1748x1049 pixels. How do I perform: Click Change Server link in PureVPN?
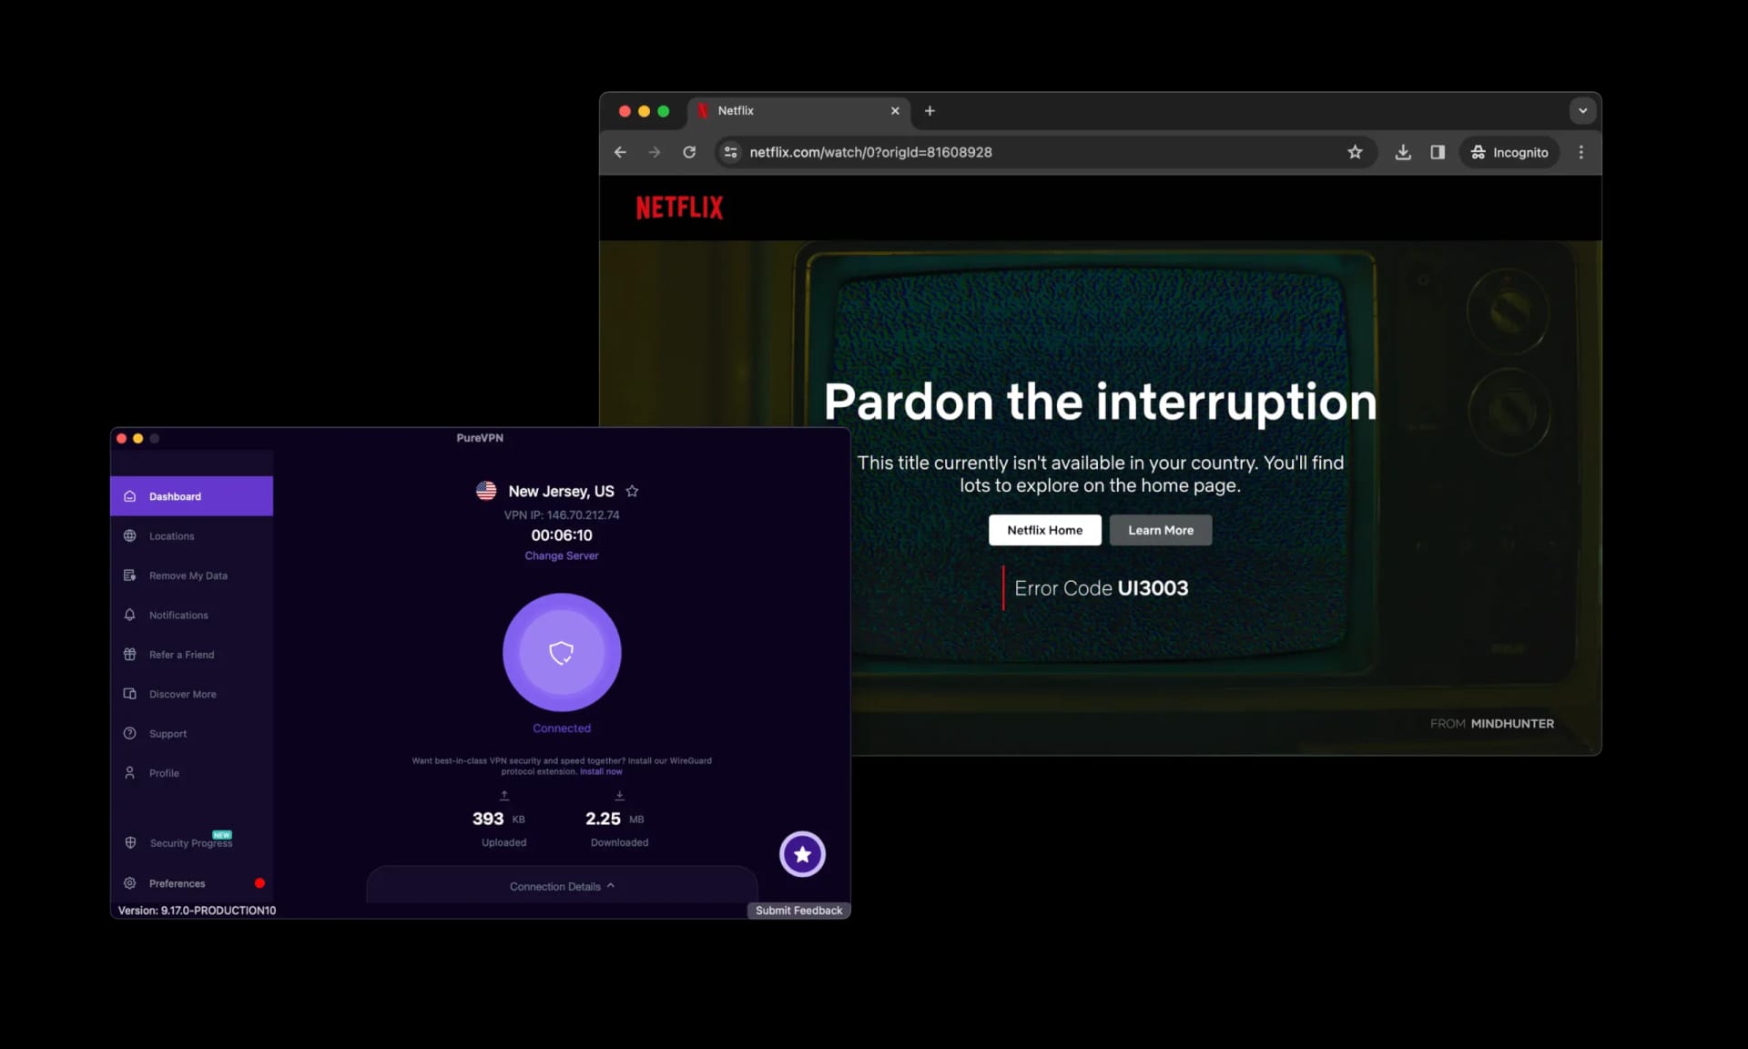(x=561, y=555)
